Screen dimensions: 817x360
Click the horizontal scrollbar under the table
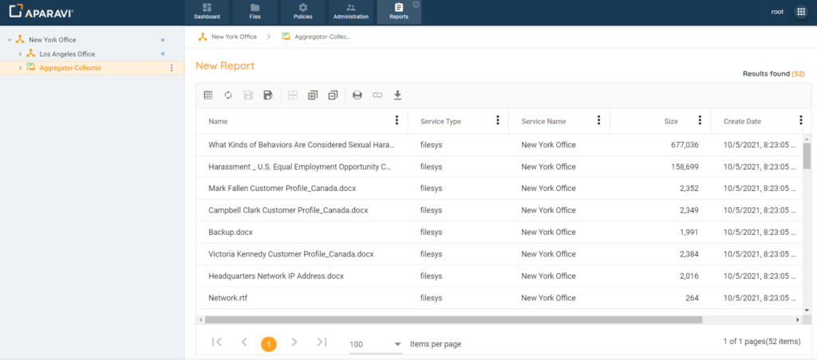453,319
